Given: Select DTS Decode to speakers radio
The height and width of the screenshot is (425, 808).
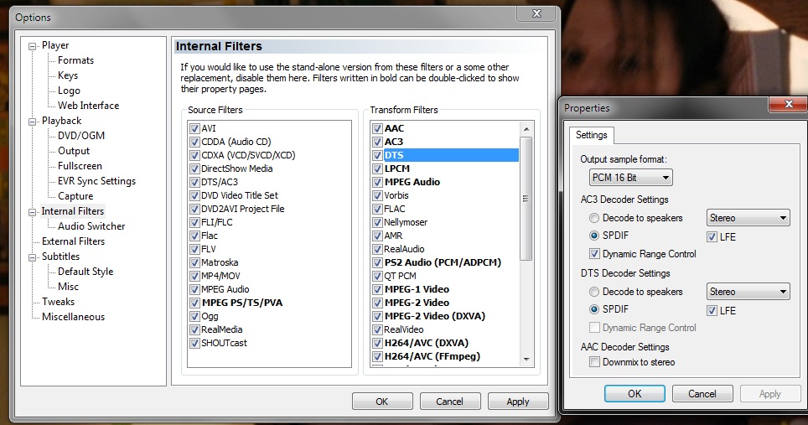Looking at the screenshot, I should pyautogui.click(x=594, y=292).
